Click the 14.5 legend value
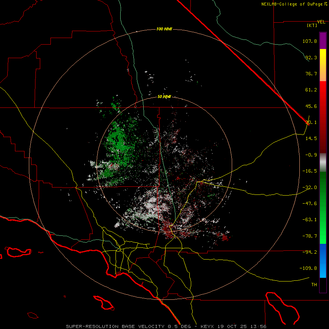The image size is (329, 329). point(311,139)
